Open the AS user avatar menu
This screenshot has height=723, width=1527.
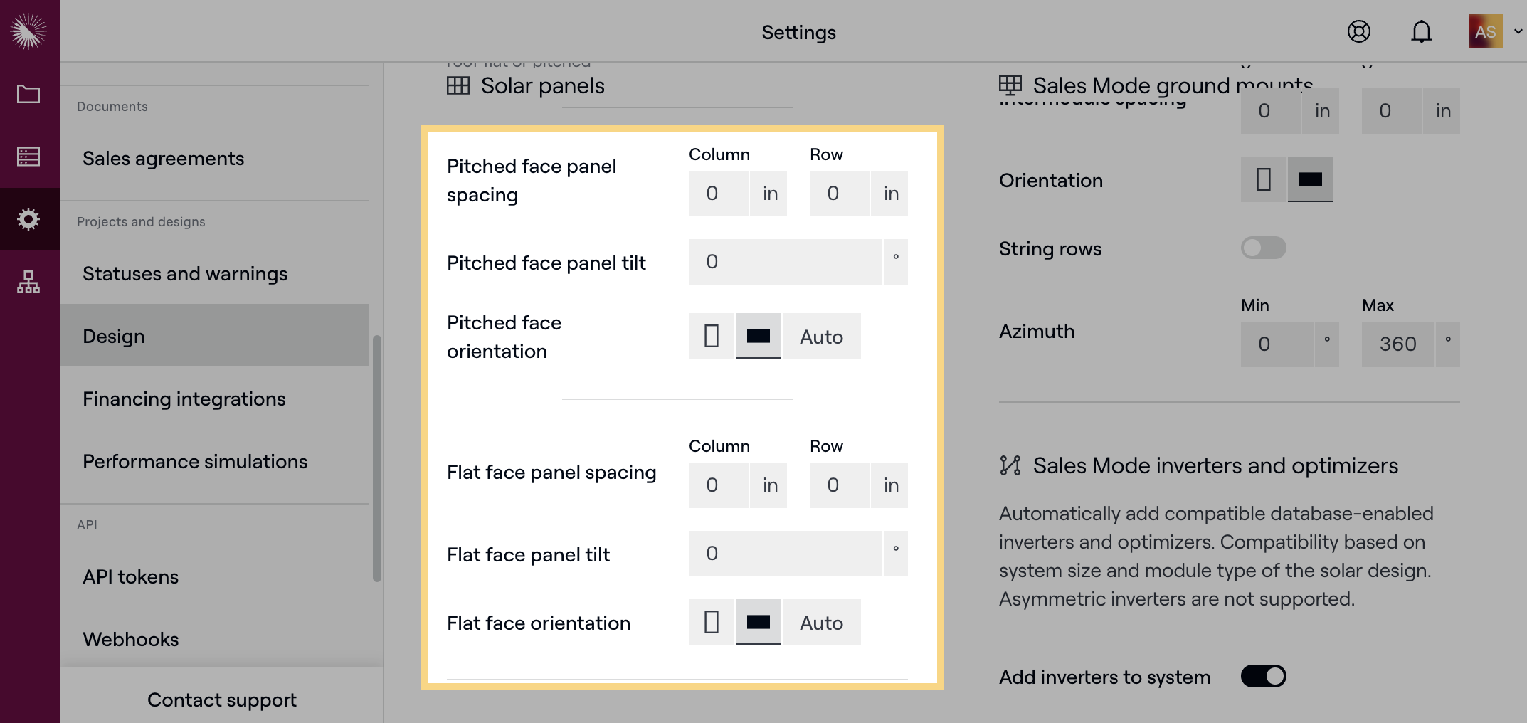point(1485,31)
